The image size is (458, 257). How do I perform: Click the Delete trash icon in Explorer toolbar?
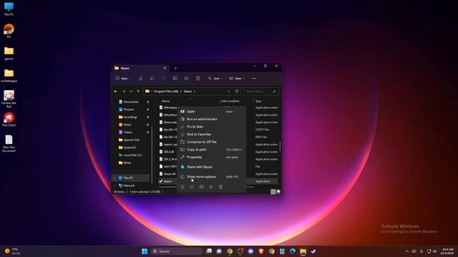[198, 79]
